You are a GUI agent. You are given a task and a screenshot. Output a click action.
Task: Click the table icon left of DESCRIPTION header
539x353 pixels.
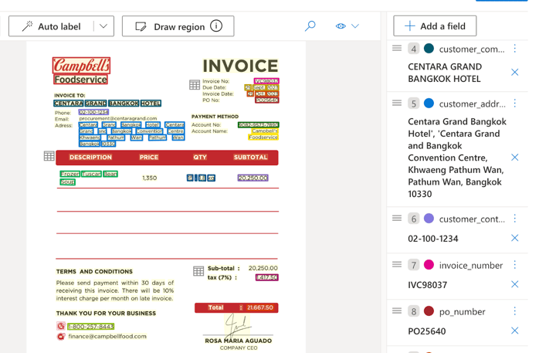[x=49, y=157]
